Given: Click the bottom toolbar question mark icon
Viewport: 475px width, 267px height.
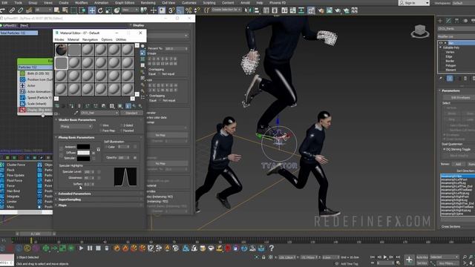Looking at the screenshot, I should tap(272, 248).
